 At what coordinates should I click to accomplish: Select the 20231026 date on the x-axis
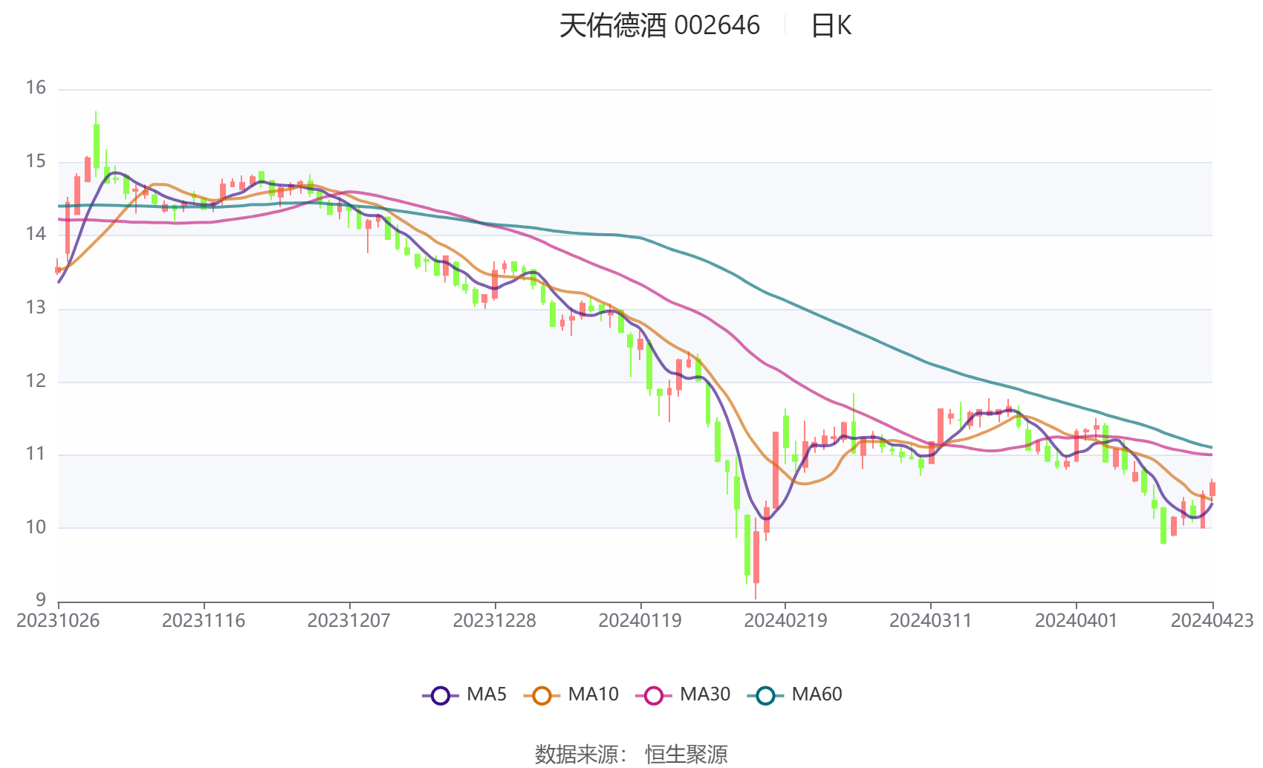[x=58, y=621]
